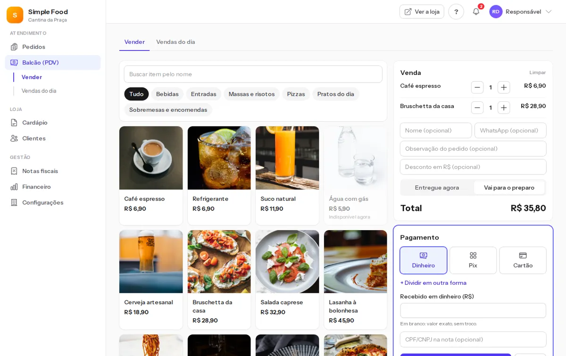Filter items by Tudo category
Viewport: 566px width, 356px height.
click(x=136, y=94)
